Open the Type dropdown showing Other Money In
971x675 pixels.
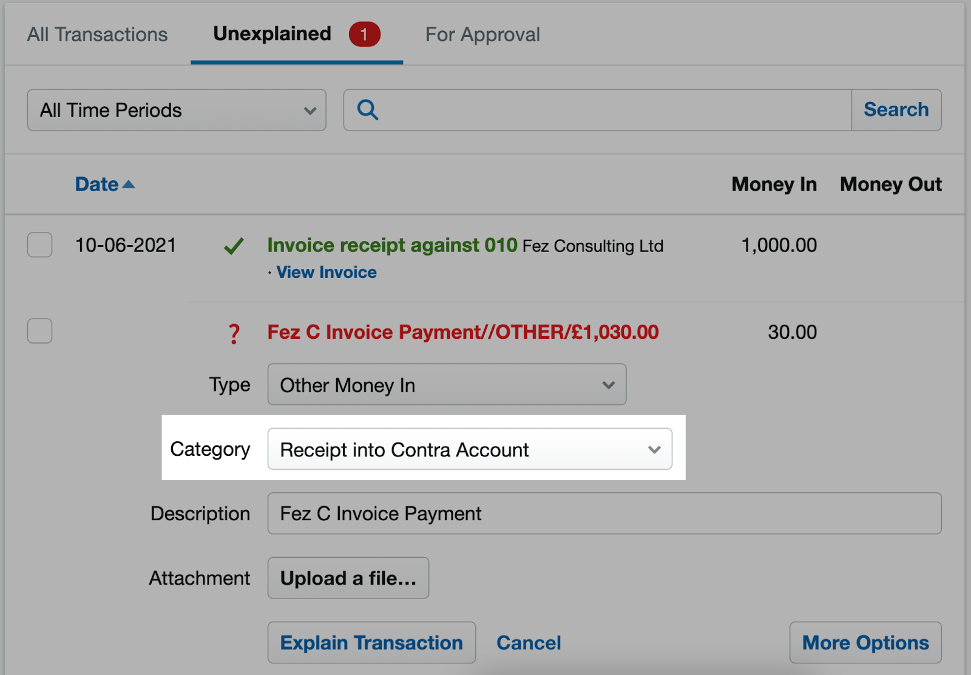[x=447, y=385]
